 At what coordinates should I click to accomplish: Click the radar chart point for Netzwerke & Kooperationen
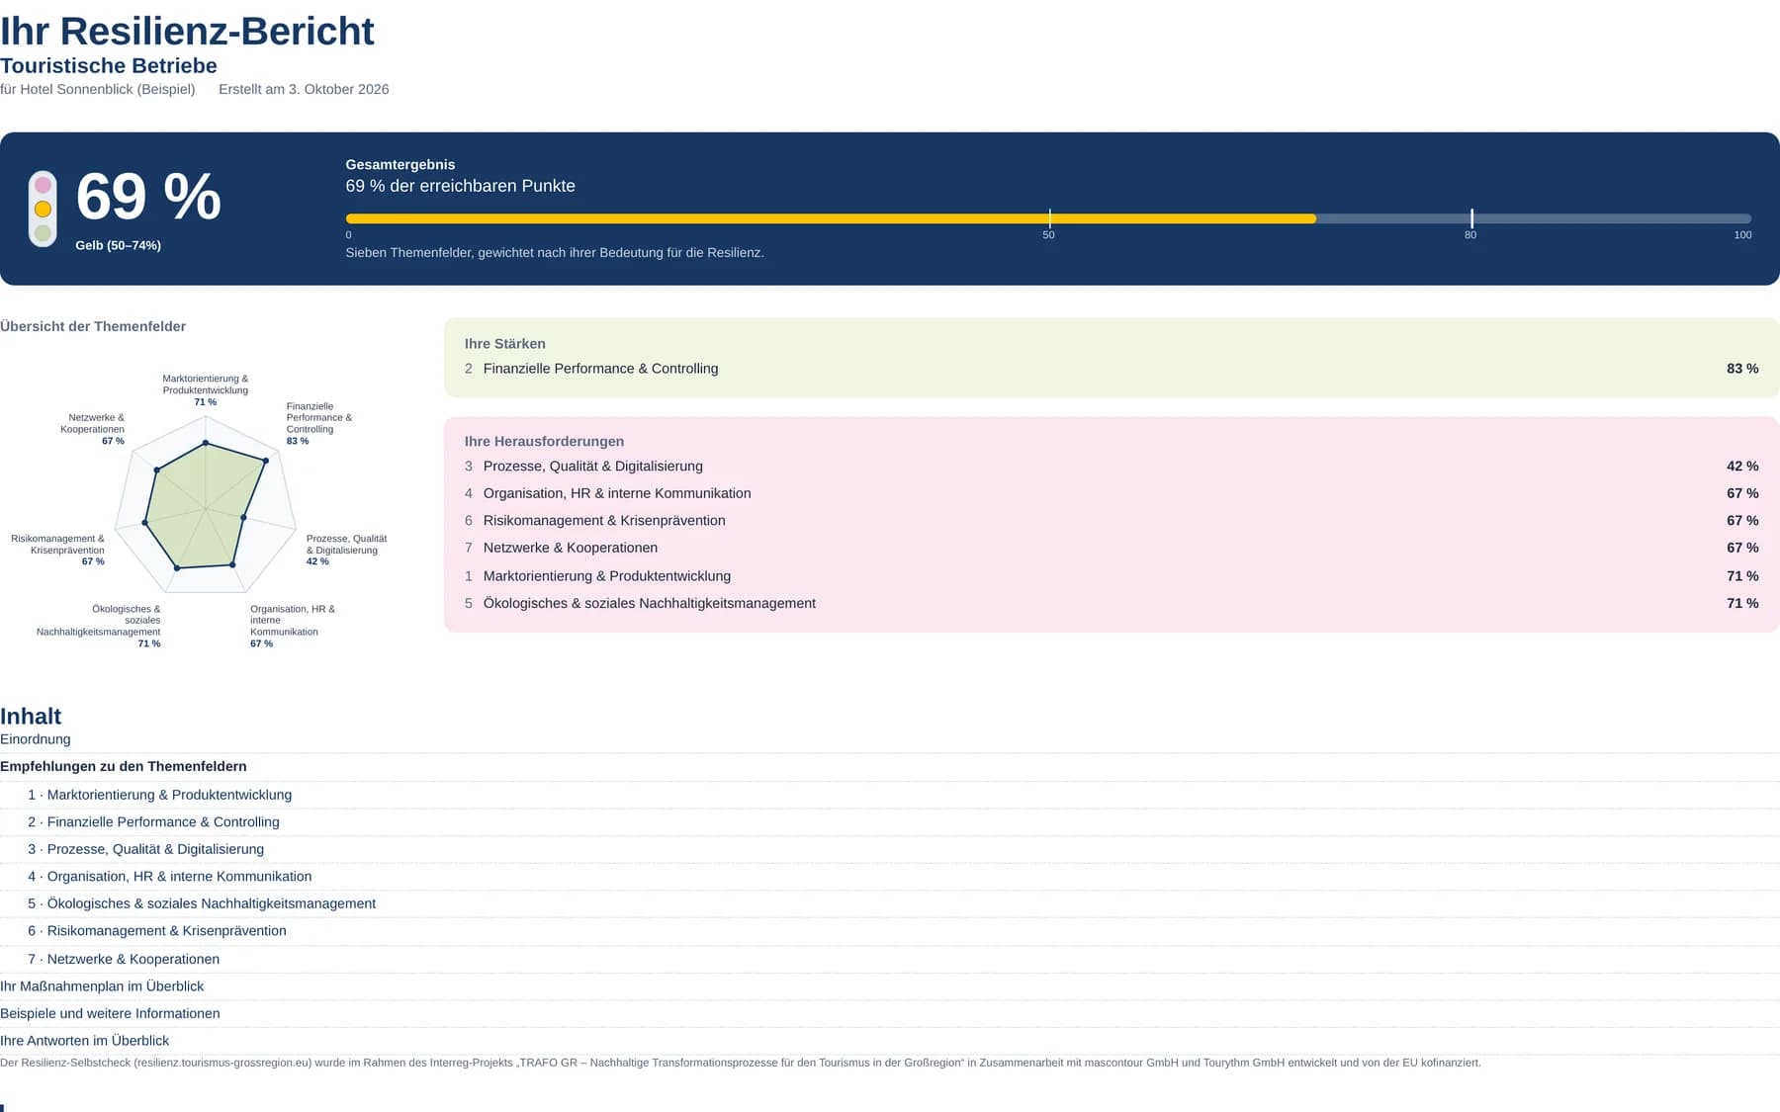156,470
